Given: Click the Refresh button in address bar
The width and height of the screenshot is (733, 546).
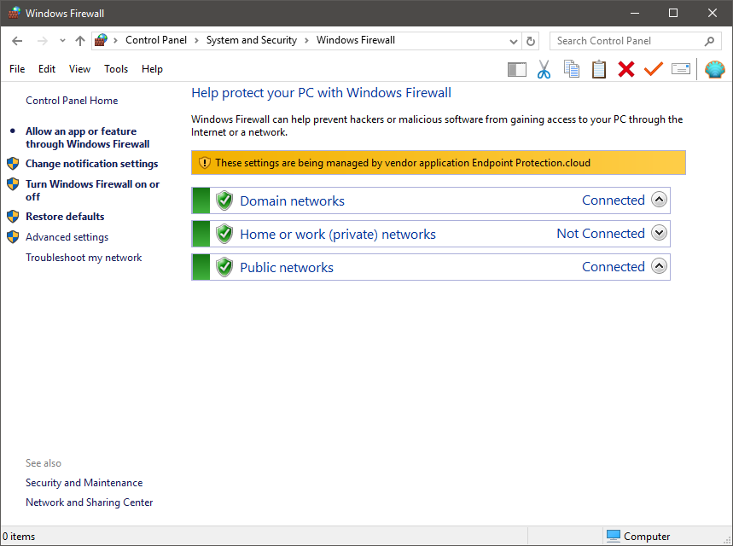Looking at the screenshot, I should point(531,41).
